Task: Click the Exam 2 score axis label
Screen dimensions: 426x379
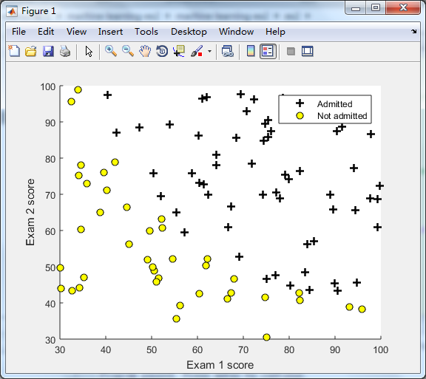Action: coord(30,212)
